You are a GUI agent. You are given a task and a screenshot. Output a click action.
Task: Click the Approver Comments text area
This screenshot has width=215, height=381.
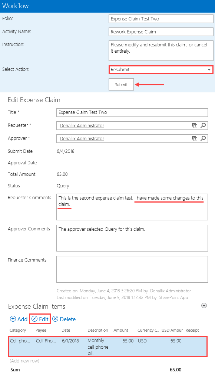click(132, 237)
